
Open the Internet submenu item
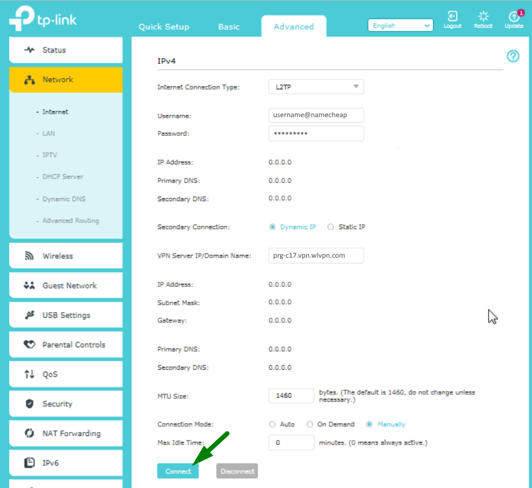click(x=55, y=111)
